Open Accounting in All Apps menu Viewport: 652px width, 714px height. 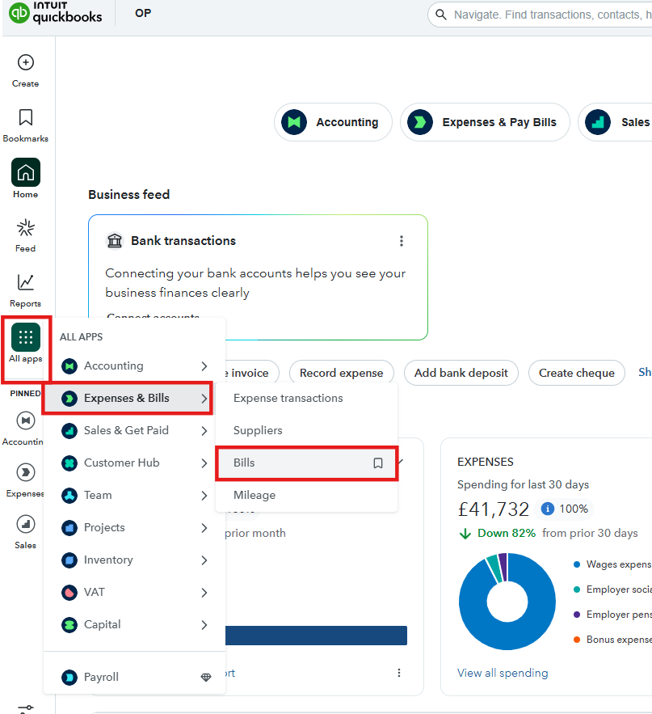tap(135, 366)
